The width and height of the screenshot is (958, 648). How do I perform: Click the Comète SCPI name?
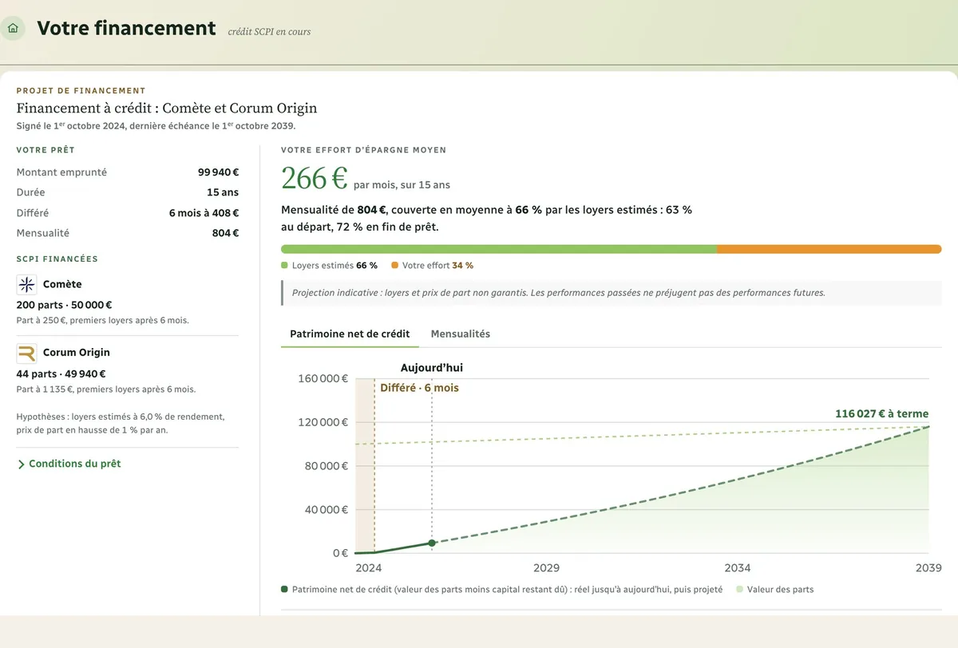pyautogui.click(x=62, y=284)
